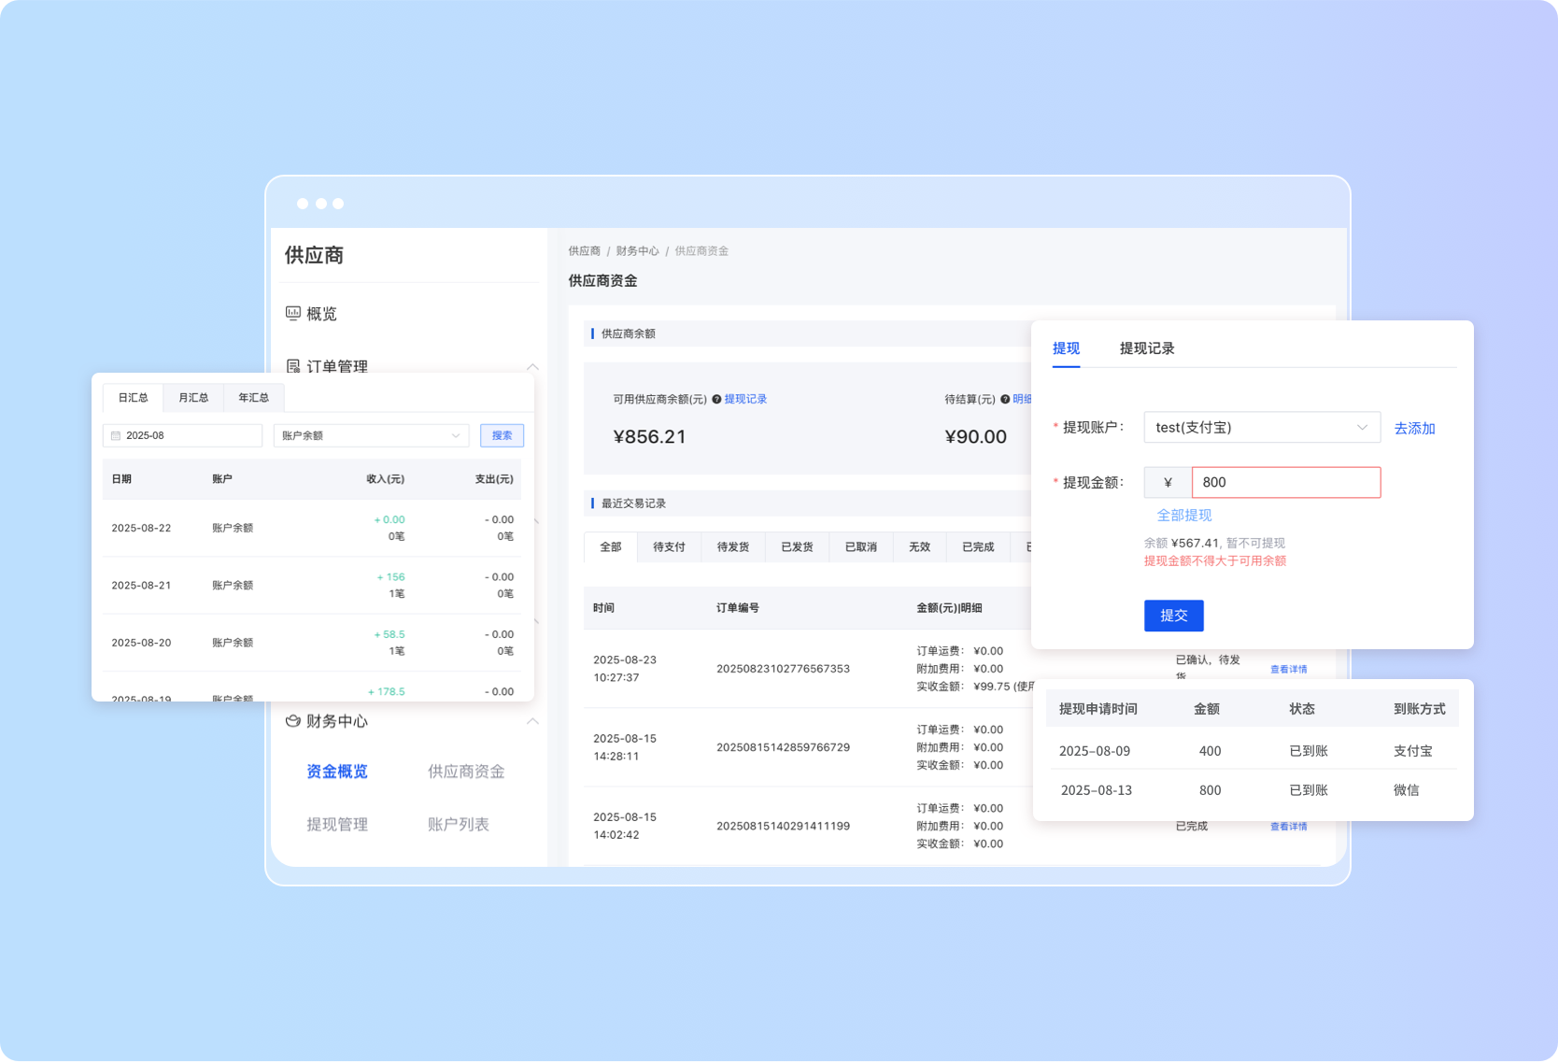Click help icon beside 可用供应商余额
1558x1063 pixels.
(x=716, y=400)
